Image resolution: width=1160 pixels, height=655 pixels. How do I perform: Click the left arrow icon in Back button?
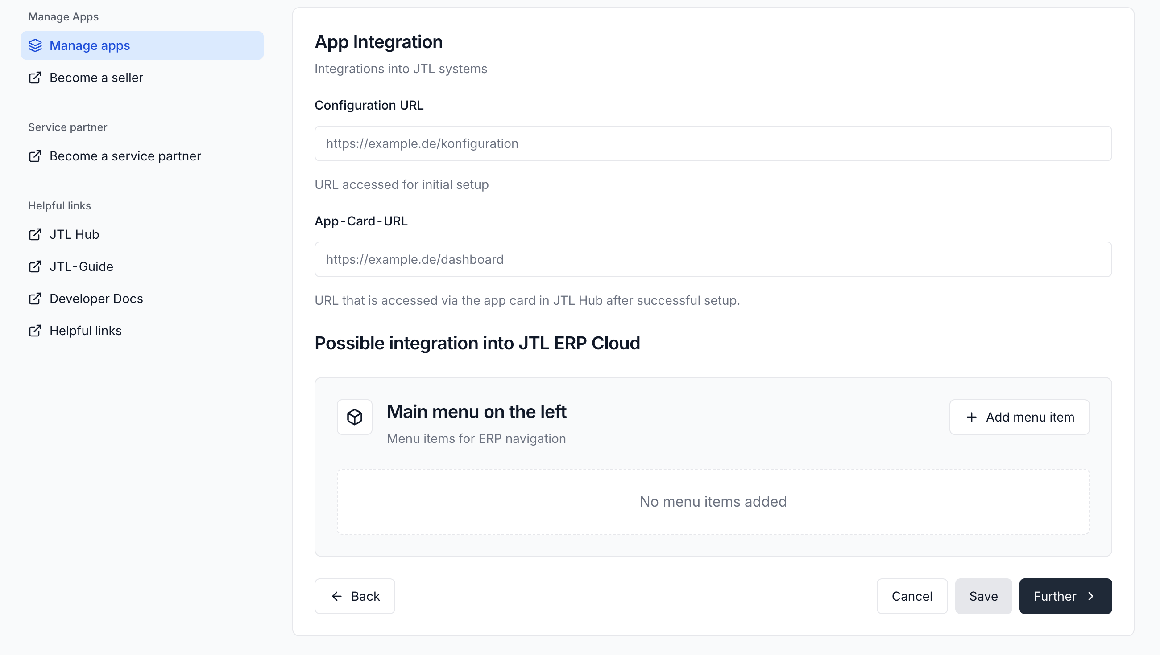tap(337, 596)
